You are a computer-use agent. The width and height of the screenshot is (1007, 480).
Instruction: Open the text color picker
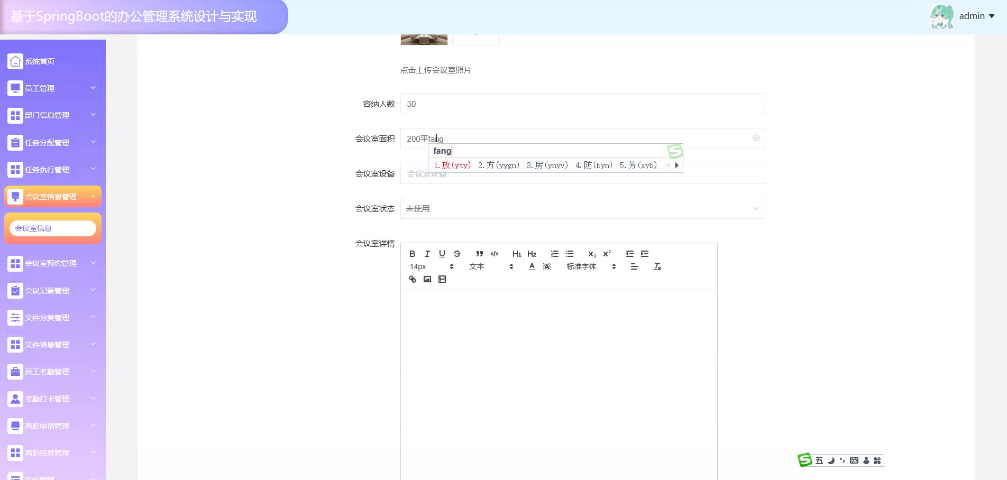pos(532,266)
